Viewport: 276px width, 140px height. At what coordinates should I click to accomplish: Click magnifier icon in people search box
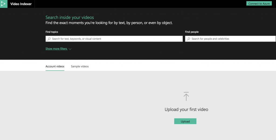click(x=188, y=39)
